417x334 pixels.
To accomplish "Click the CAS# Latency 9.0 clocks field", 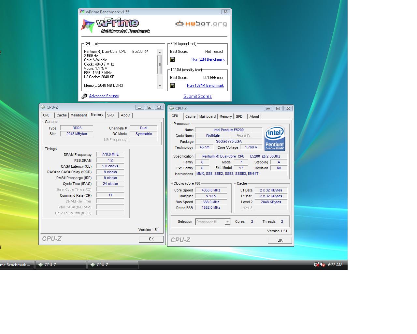I will pos(110,166).
